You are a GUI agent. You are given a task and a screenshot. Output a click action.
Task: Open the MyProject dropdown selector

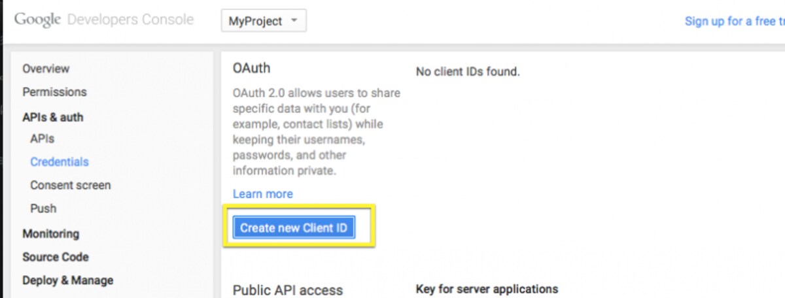(264, 21)
